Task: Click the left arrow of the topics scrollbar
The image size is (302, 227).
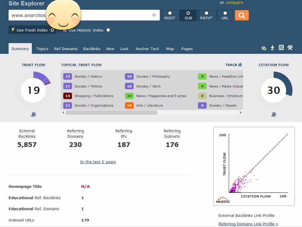Action: tap(63, 113)
